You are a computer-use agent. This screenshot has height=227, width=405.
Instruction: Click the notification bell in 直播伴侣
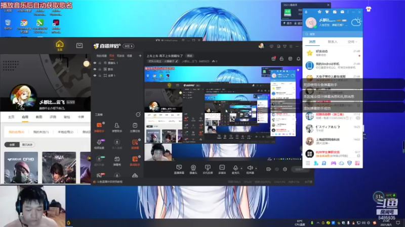tap(298, 59)
